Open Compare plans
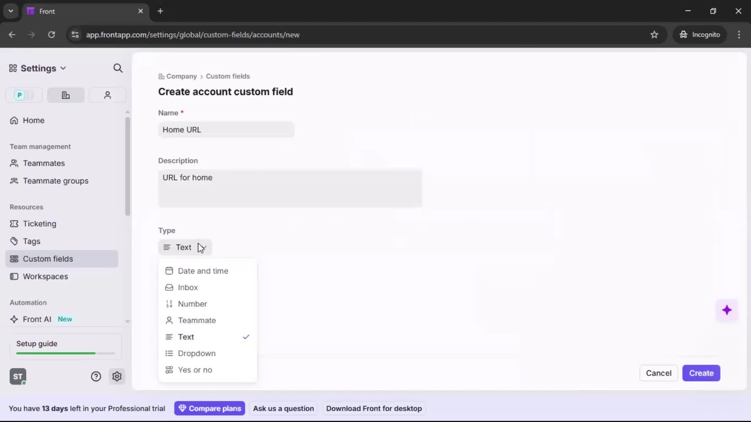Screen dimensions: 751x422 [210, 408]
